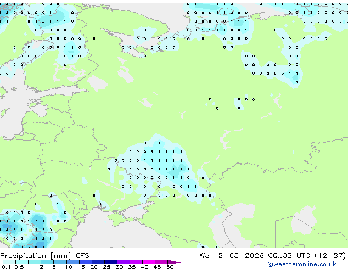Click the 1–2 mm legend color swatch
The height and width of the screenshot is (269, 348).
35,262
